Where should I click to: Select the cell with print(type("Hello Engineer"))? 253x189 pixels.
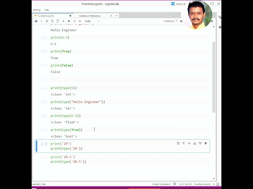coord(129,102)
